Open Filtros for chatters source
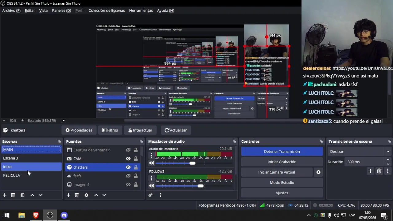393x221 pixels. [110, 130]
